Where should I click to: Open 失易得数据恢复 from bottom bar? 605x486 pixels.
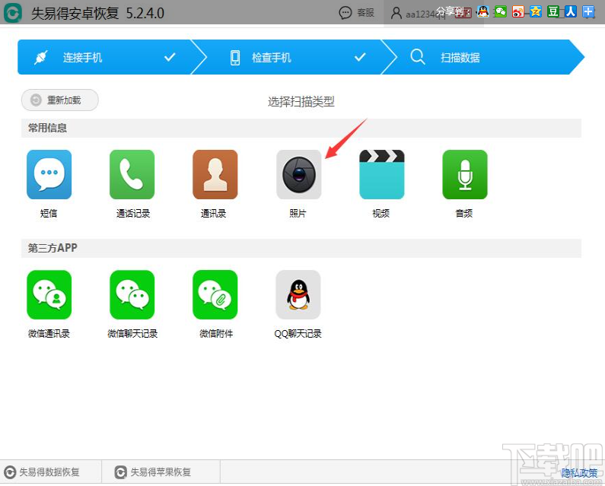[42, 472]
